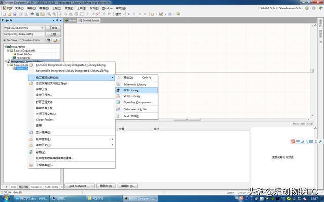Click the blue plus add-part toolbar icon

coord(128,14)
